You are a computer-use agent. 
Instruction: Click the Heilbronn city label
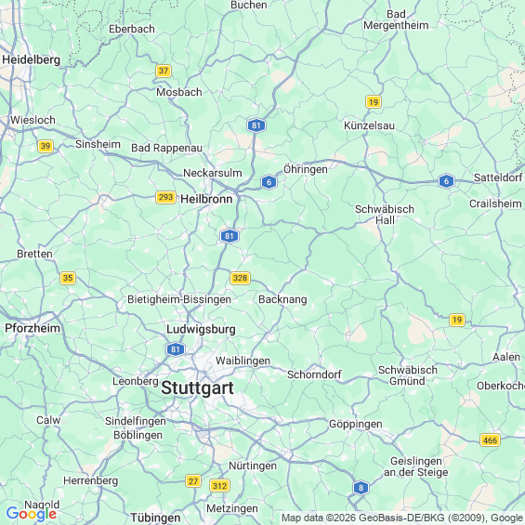206,199
